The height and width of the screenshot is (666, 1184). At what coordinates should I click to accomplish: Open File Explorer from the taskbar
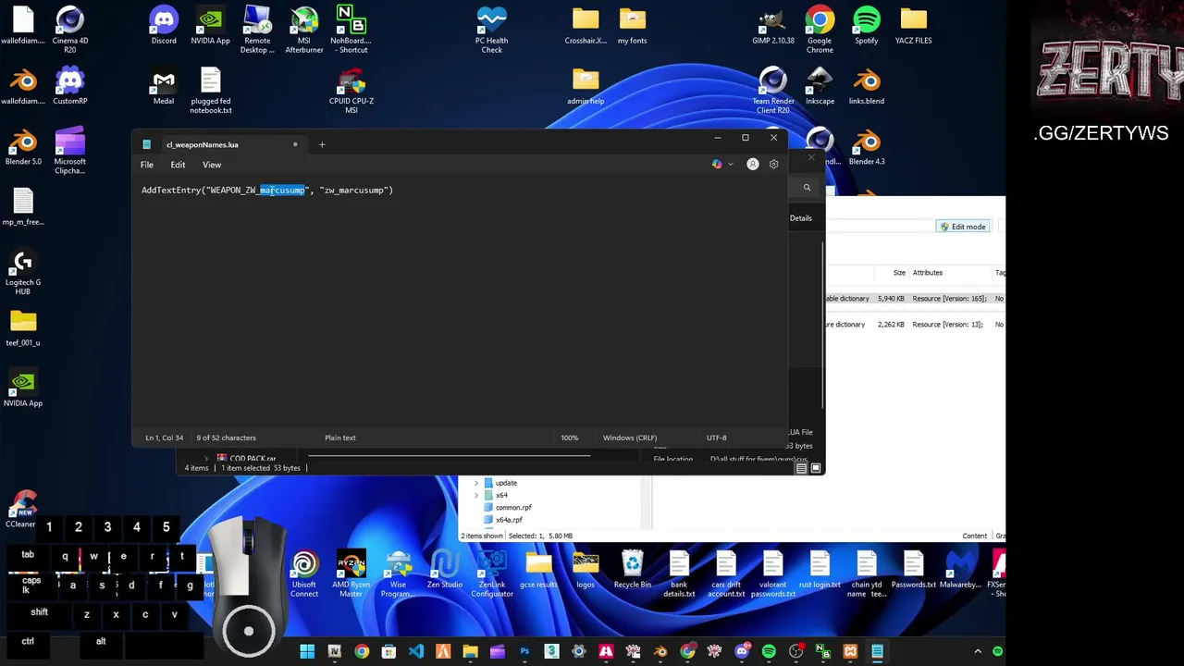470,652
